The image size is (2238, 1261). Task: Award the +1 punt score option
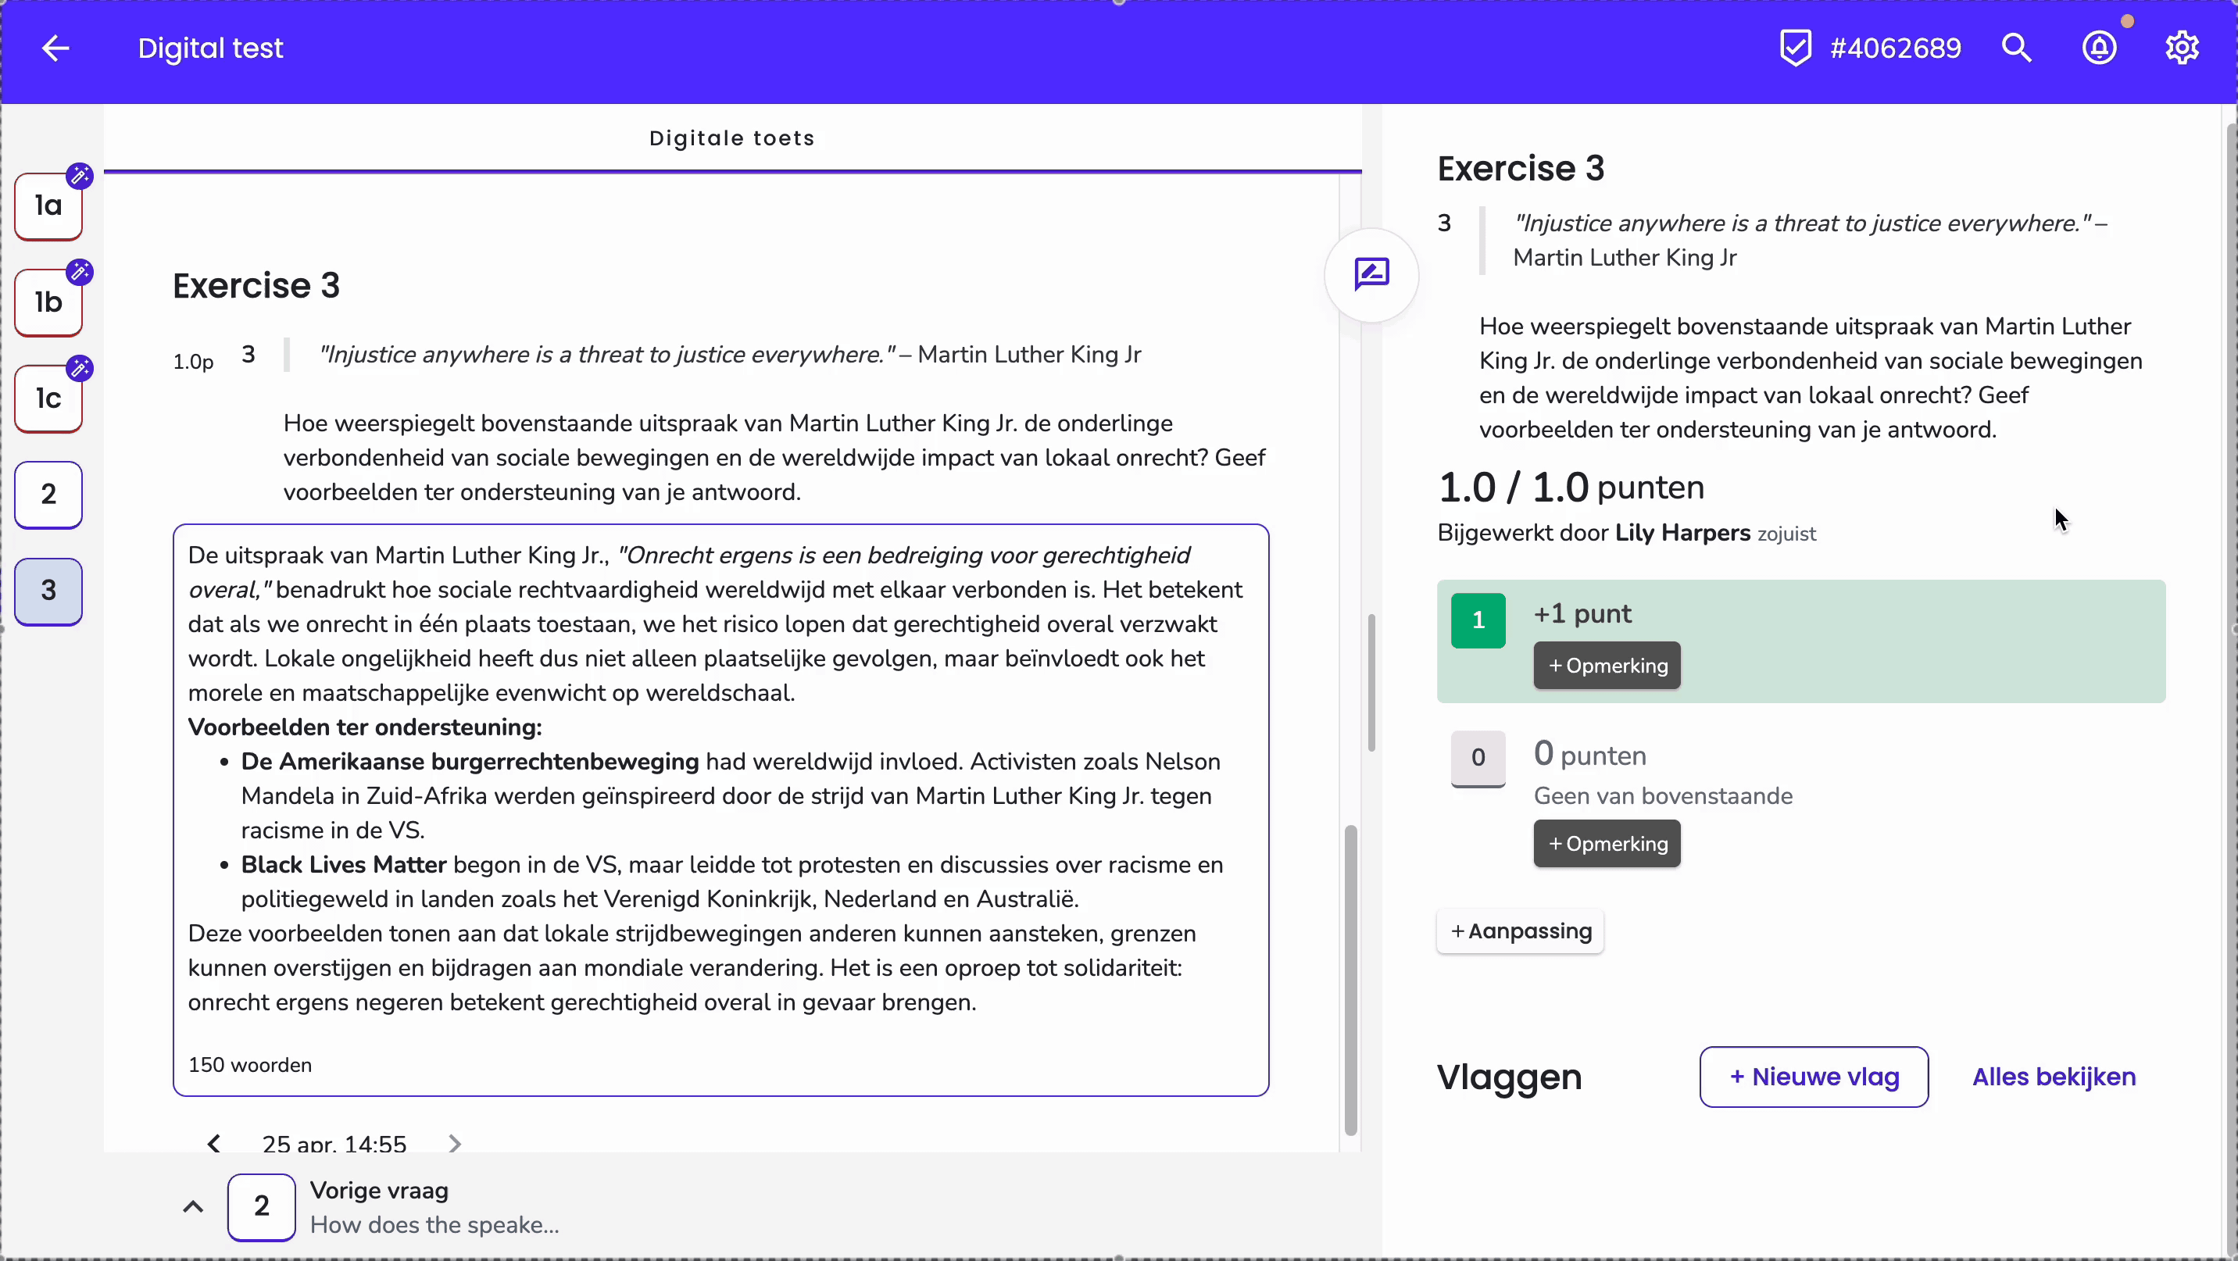click(1478, 620)
